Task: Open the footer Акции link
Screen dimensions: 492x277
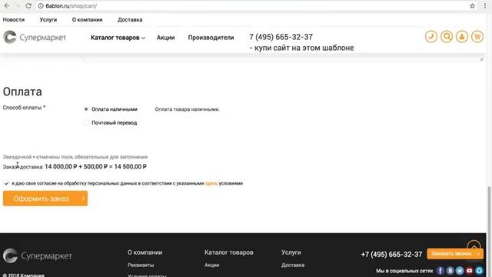Action: click(x=212, y=265)
